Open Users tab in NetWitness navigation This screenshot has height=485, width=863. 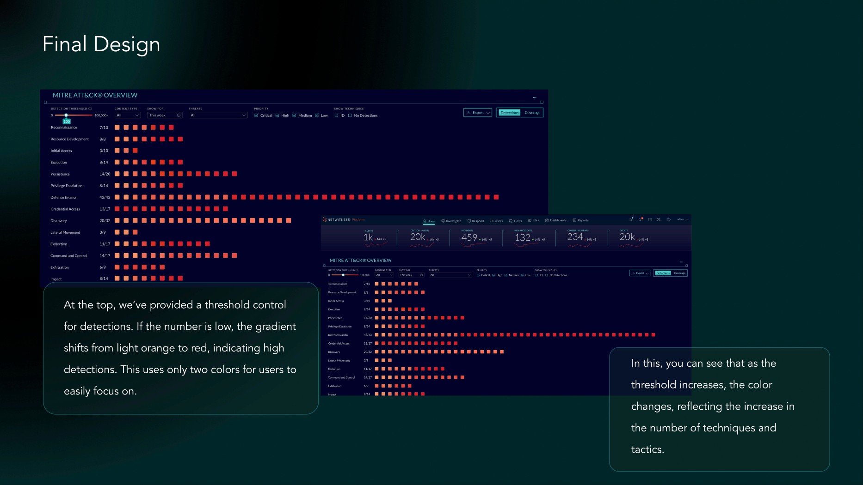[496, 221]
